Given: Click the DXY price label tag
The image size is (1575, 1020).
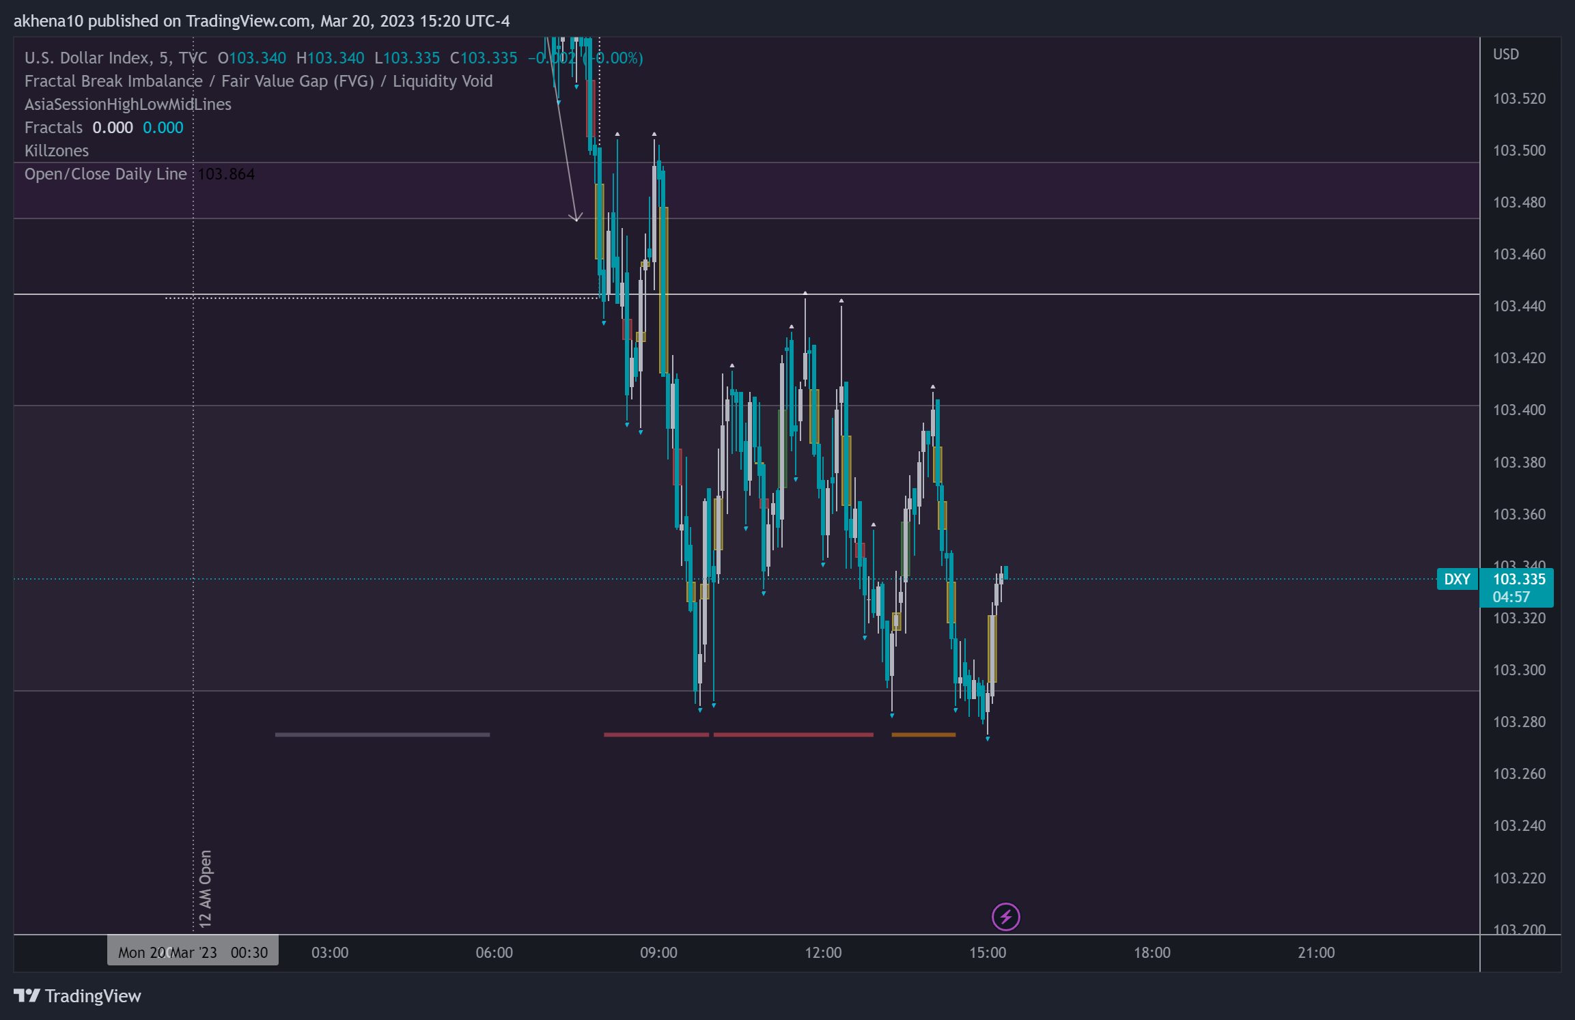Looking at the screenshot, I should coord(1457,579).
